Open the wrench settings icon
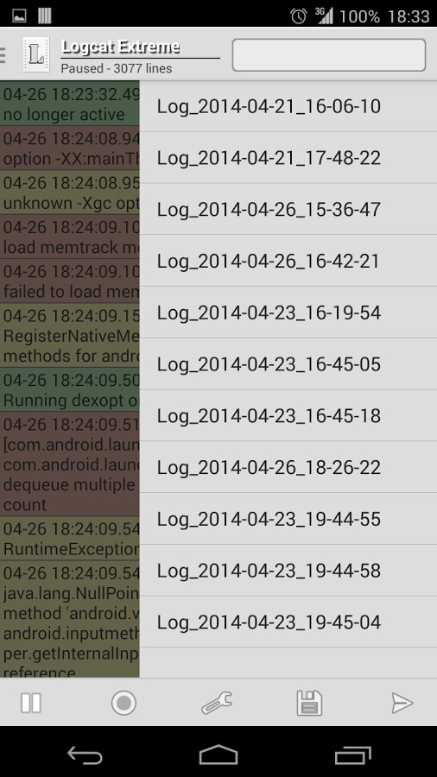 [x=217, y=703]
